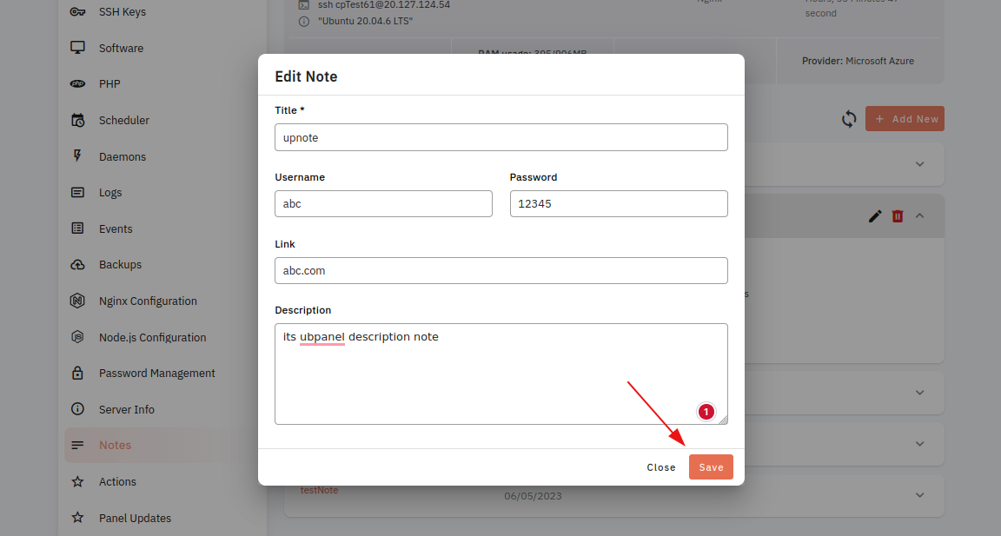Image resolution: width=1001 pixels, height=536 pixels.
Task: Expand the testNote row chevron
Action: 920,494
